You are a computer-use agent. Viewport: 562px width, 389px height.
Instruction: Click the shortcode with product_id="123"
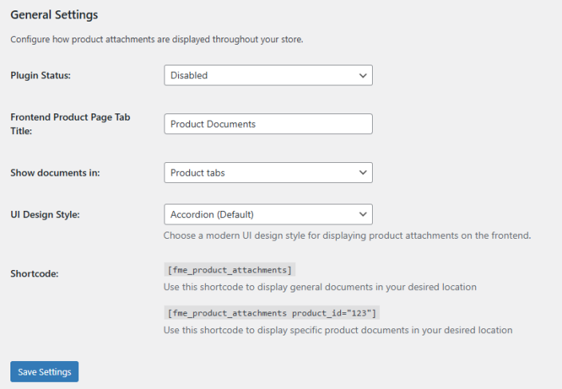(x=272, y=312)
